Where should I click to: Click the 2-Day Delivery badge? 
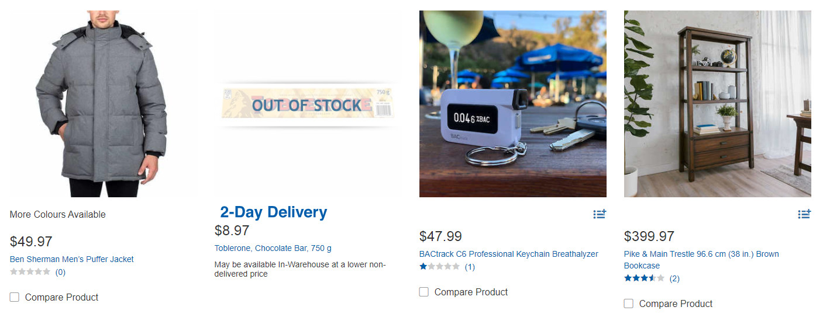[x=273, y=212]
